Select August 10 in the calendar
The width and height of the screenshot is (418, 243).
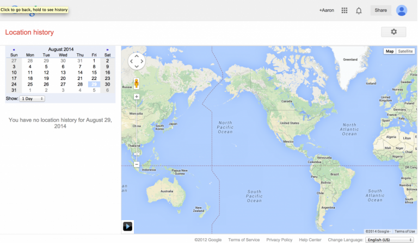[14, 73]
